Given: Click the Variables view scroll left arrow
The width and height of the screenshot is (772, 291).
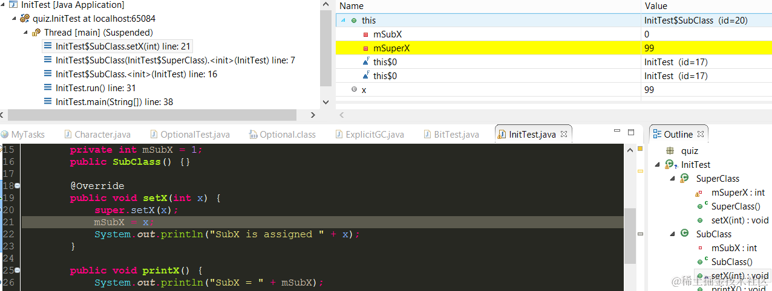Looking at the screenshot, I should click(x=342, y=115).
